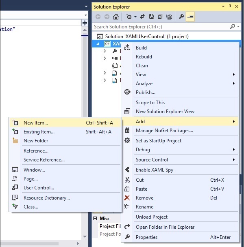
Task: Open the search options dropdown arrow
Action: (x=238, y=26)
